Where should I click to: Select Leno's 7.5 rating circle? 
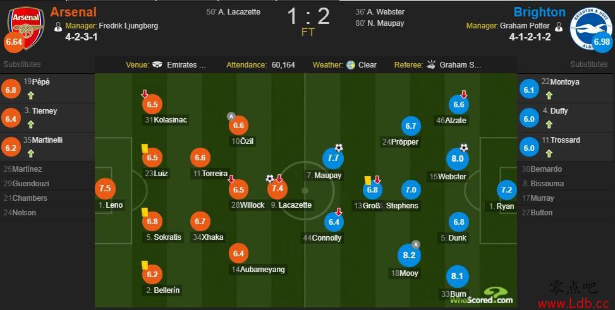coord(105,188)
